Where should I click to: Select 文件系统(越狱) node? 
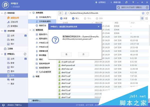[x=42, y=21]
